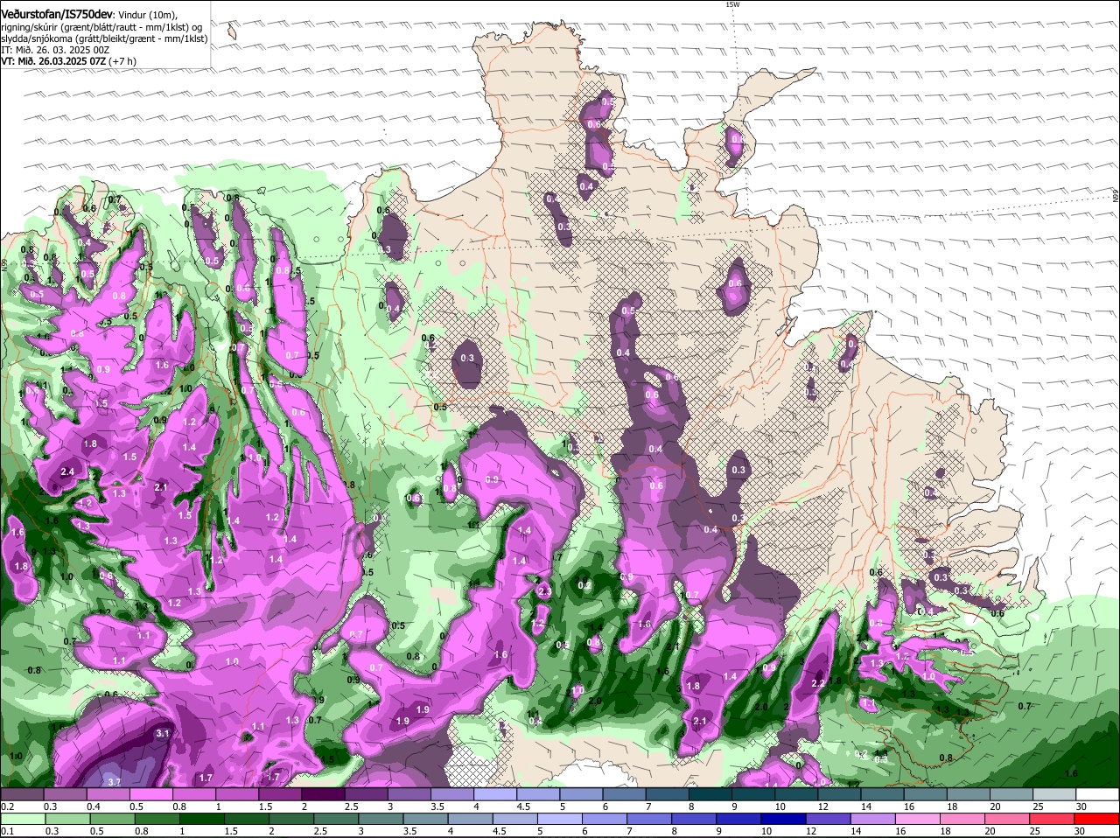Image resolution: width=1120 pixels, height=838 pixels.
Task: Pick the upper scale swatch between 0.2 and 0.3
Action: tap(21, 794)
